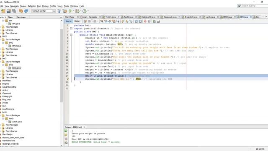Open the Profile Project dropdown arrow

click(x=88, y=11)
